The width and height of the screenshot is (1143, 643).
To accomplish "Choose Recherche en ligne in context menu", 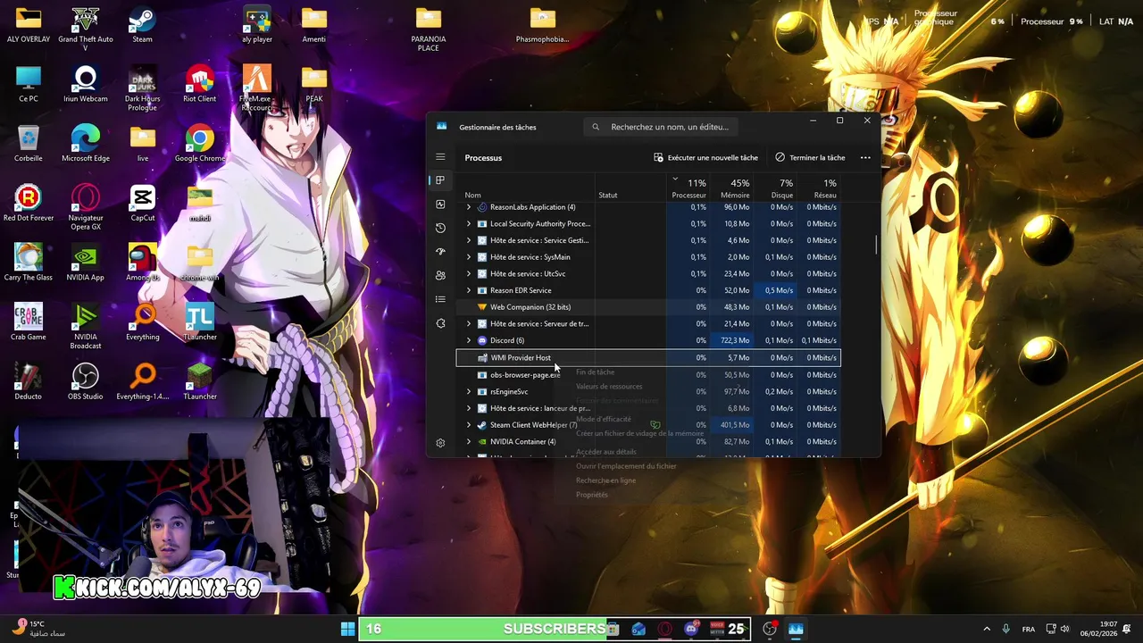I will pos(605,480).
